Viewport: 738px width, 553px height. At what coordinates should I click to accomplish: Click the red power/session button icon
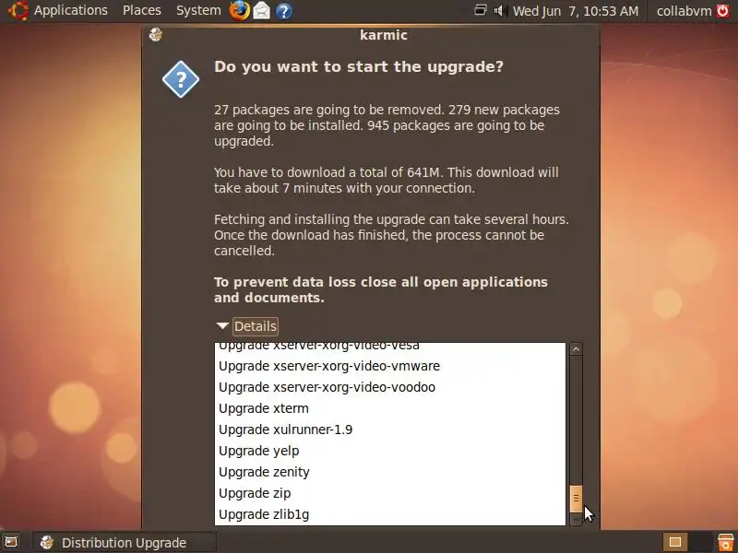click(723, 10)
